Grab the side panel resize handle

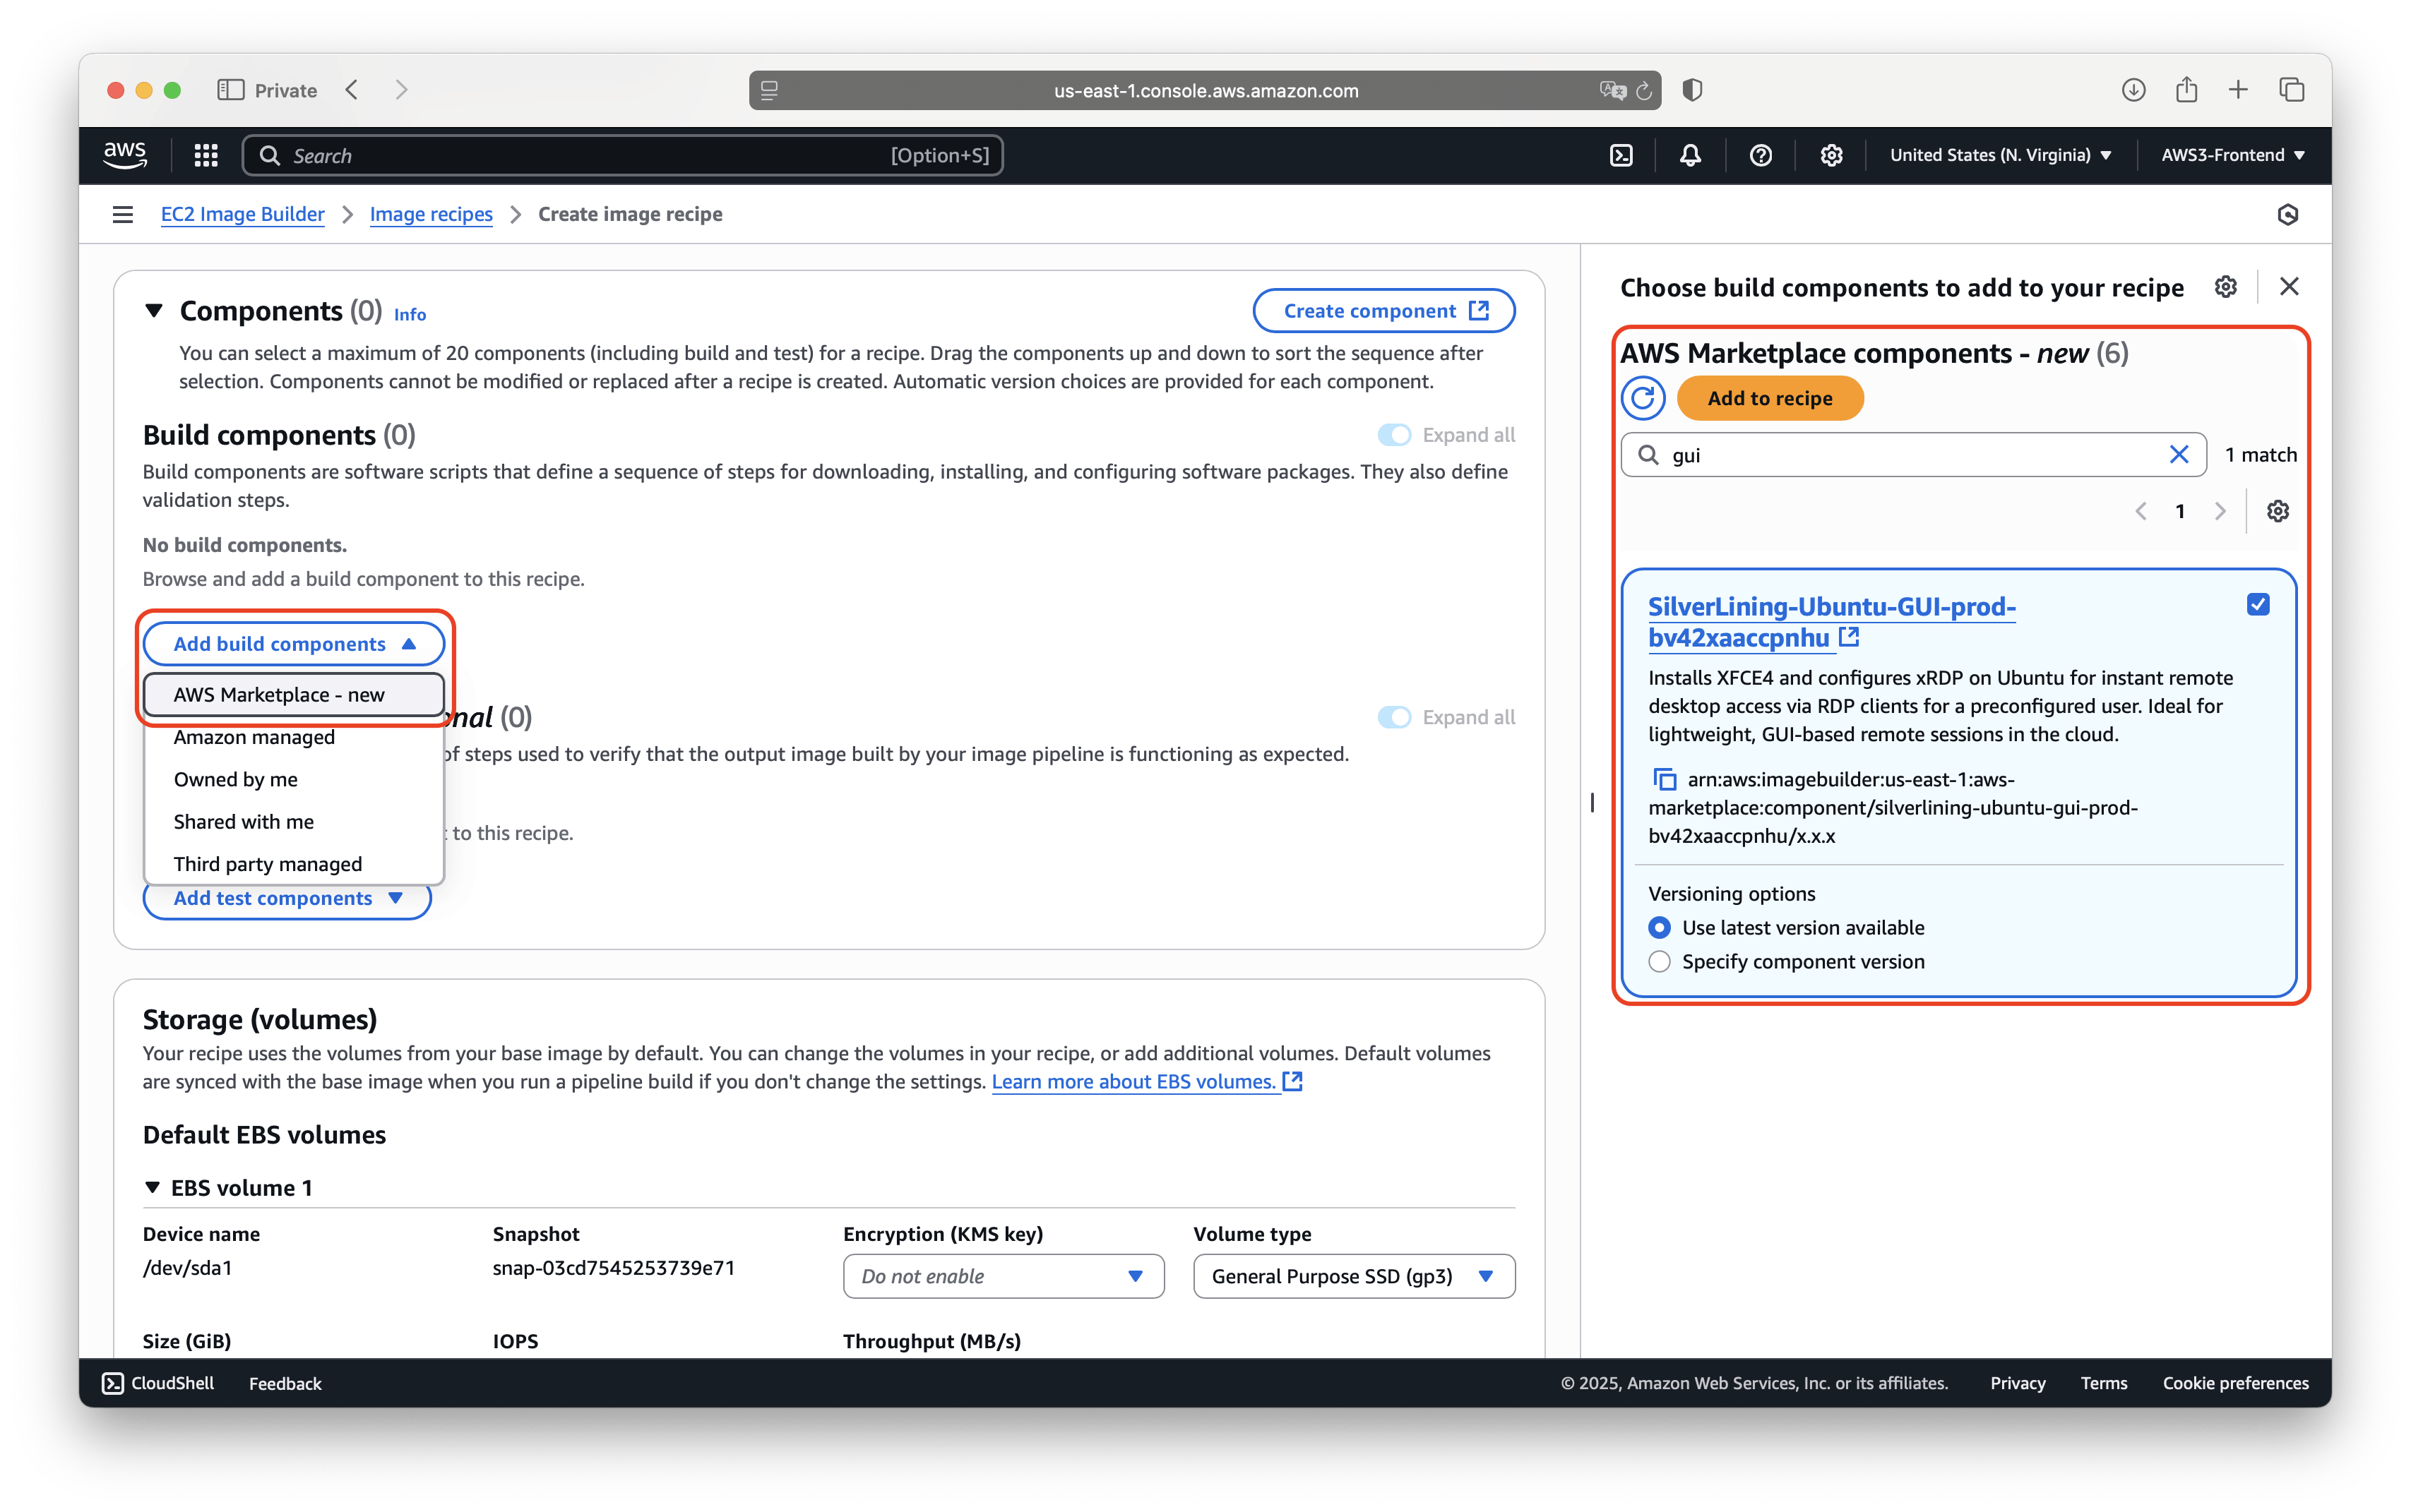(1592, 802)
